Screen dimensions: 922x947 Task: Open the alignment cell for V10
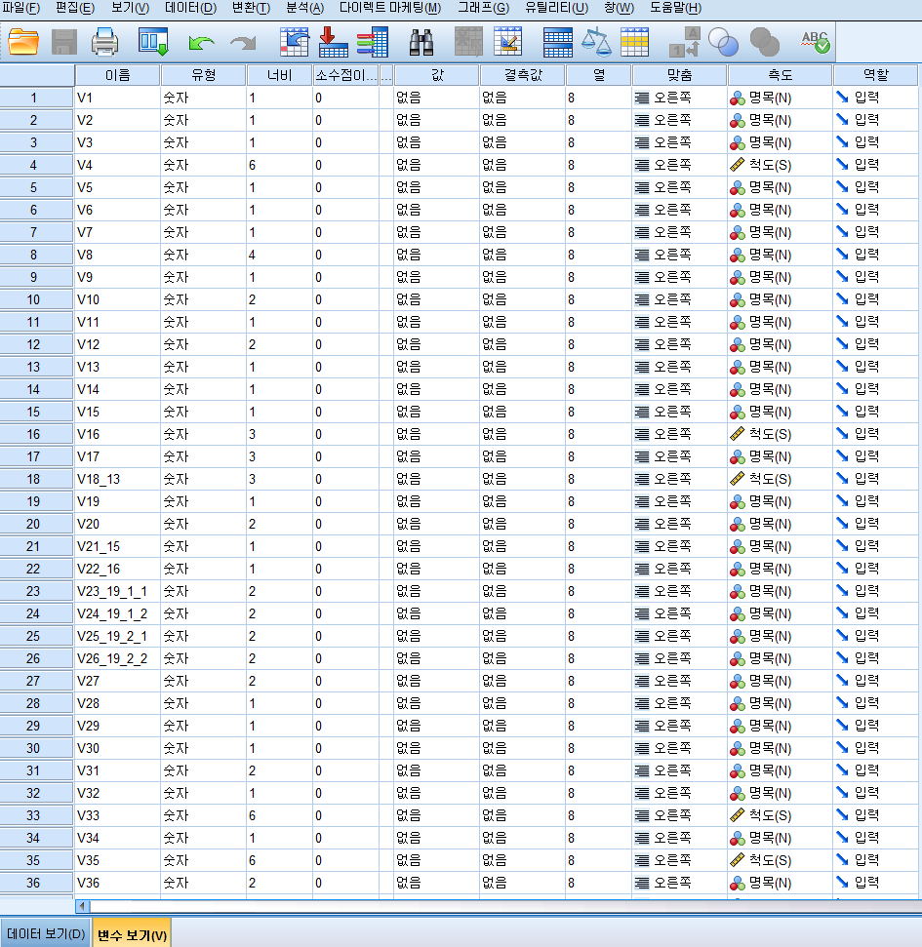(x=678, y=299)
